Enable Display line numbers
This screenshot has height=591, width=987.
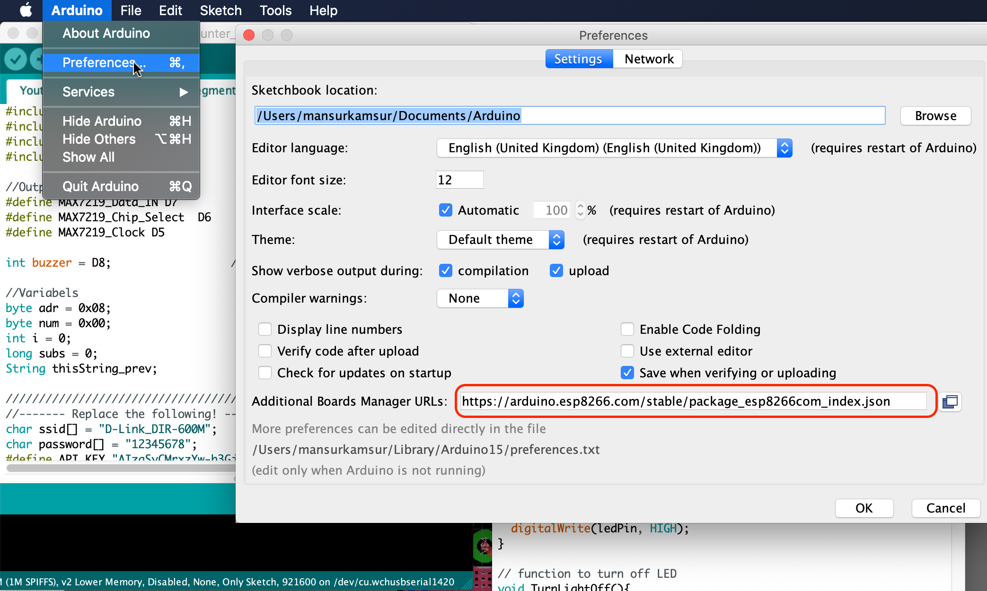tap(265, 329)
